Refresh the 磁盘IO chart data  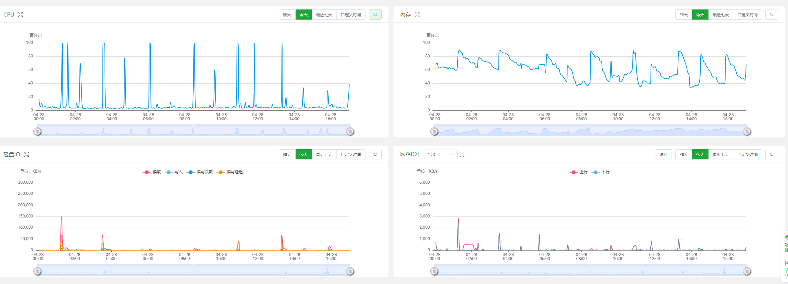[x=375, y=154]
